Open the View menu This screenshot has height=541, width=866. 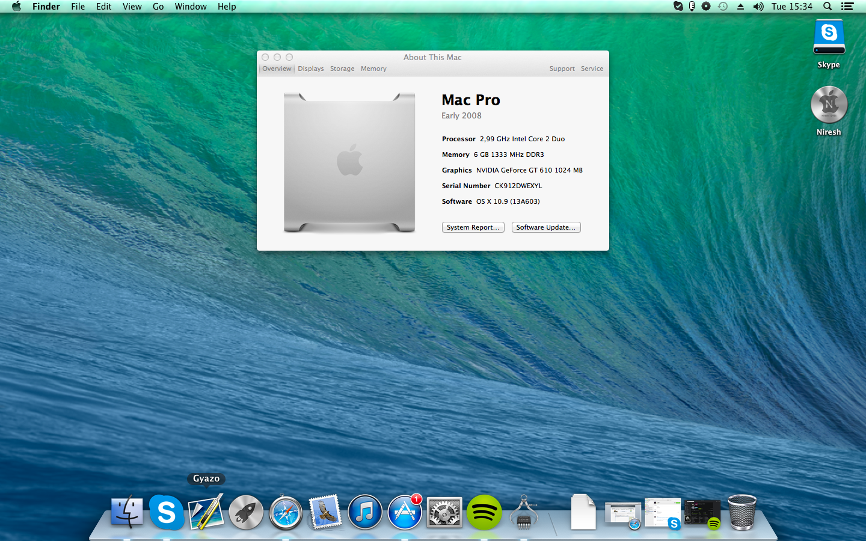(x=132, y=7)
